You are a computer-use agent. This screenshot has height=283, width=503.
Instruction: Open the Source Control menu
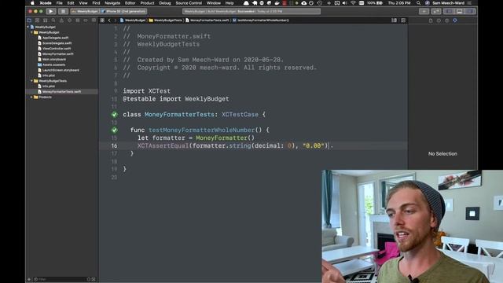coord(189,3)
